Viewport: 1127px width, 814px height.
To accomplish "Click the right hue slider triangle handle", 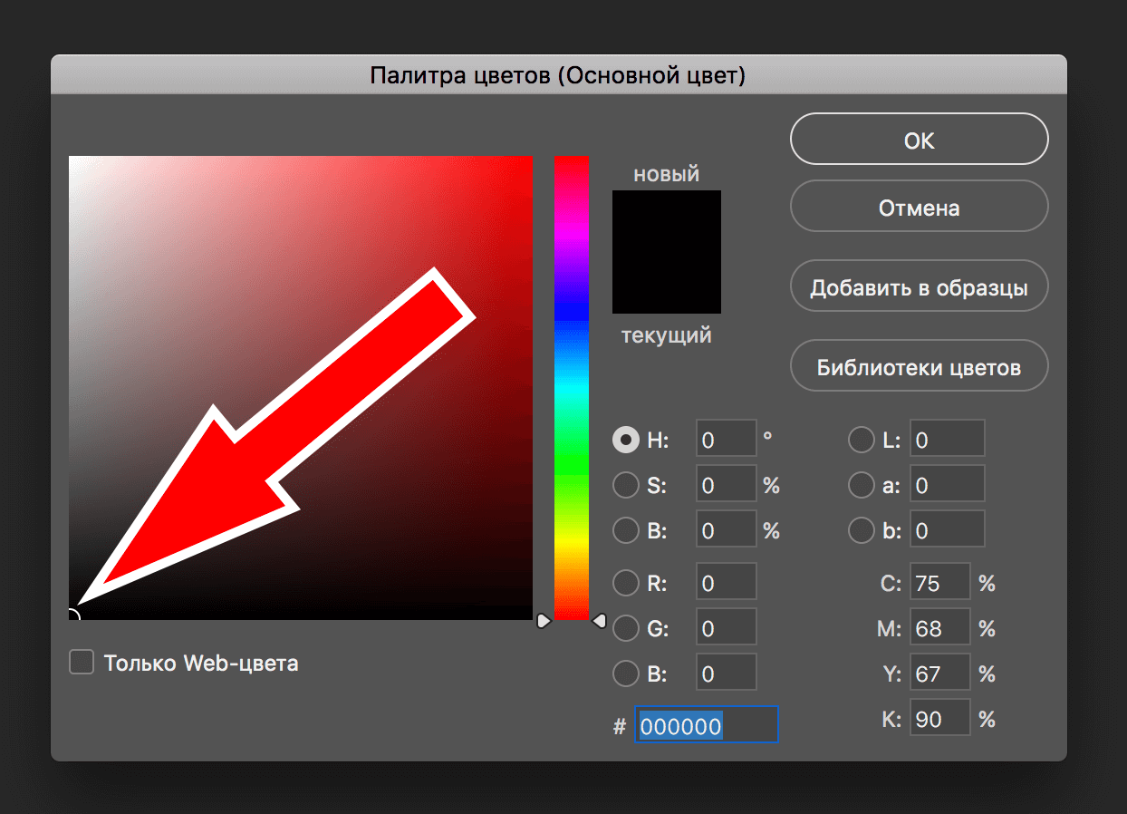I will (x=598, y=621).
